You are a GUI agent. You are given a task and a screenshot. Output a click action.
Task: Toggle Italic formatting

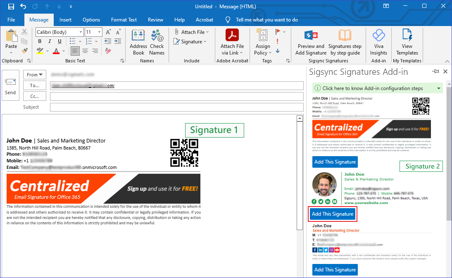[x=50, y=41]
